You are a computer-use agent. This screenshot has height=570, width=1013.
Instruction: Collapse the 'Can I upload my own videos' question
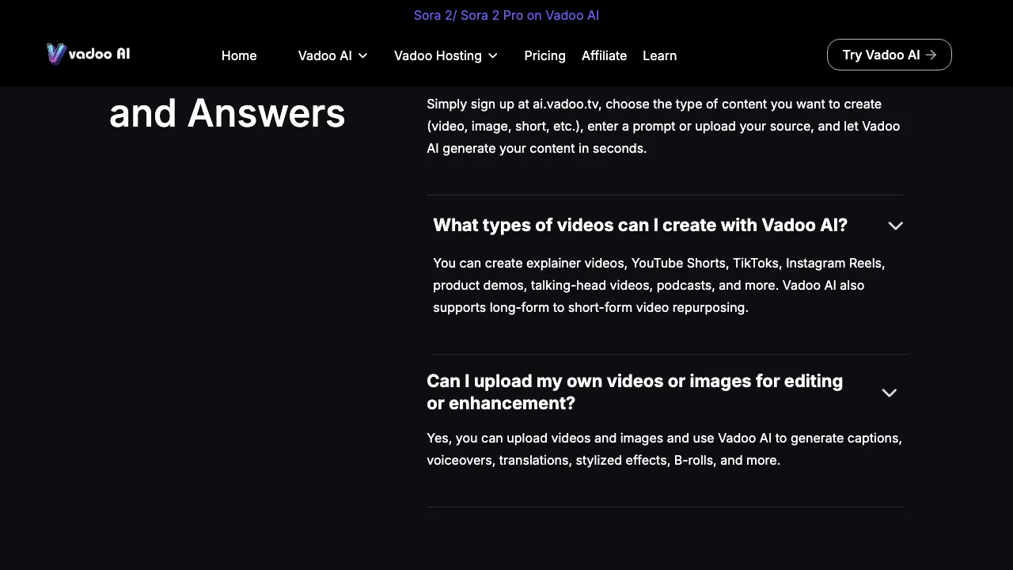pyautogui.click(x=634, y=392)
